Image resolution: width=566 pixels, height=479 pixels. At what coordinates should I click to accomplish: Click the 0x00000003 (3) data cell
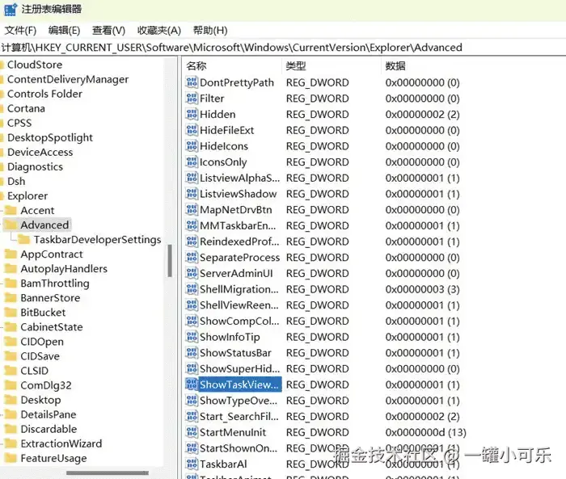(x=422, y=289)
